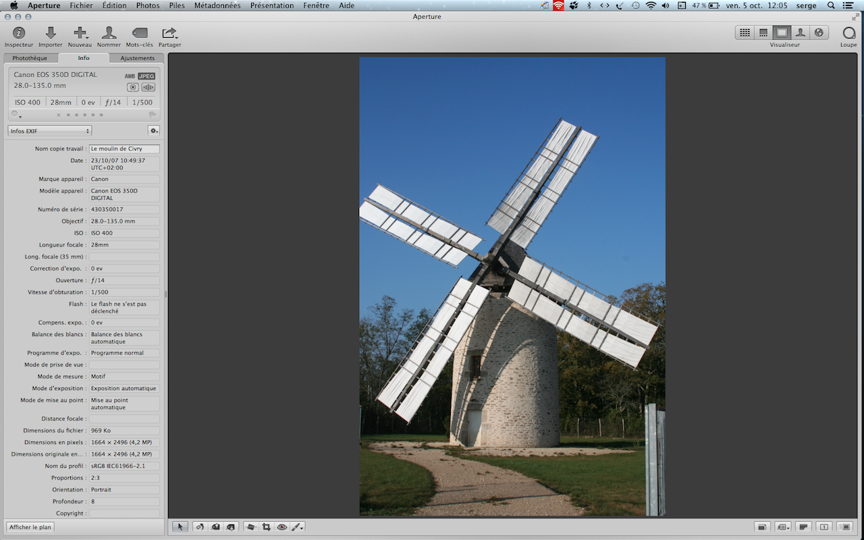Select the red-eye correction tool
864x540 pixels.
tap(282, 526)
